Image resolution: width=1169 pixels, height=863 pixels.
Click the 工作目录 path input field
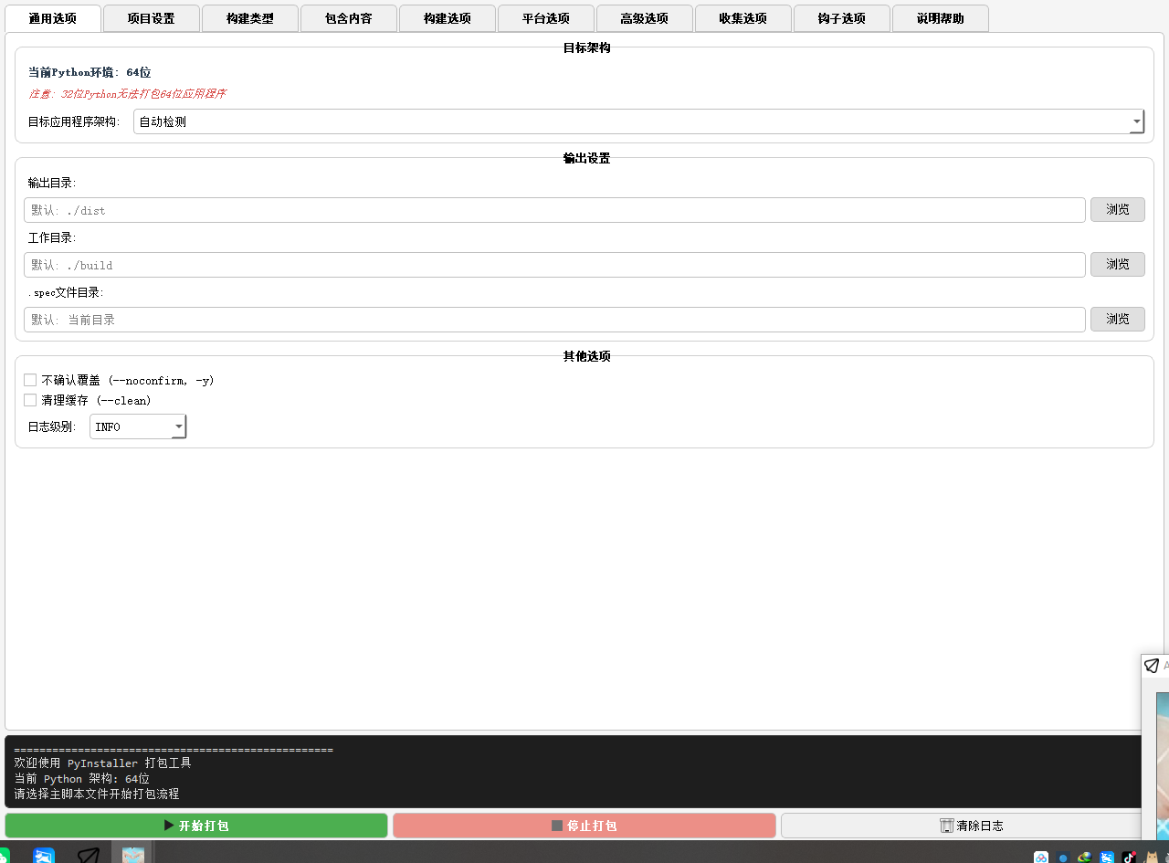coord(554,265)
